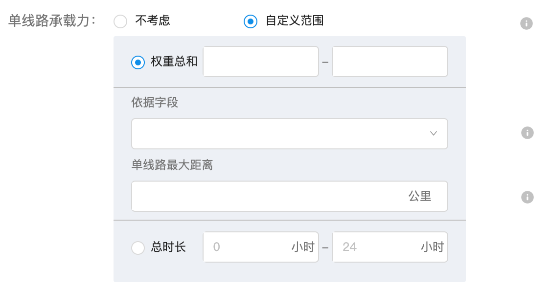Viewport: 550px width, 288px height.
Task: Select the 自定义范围 radio option
Action: coord(251,21)
